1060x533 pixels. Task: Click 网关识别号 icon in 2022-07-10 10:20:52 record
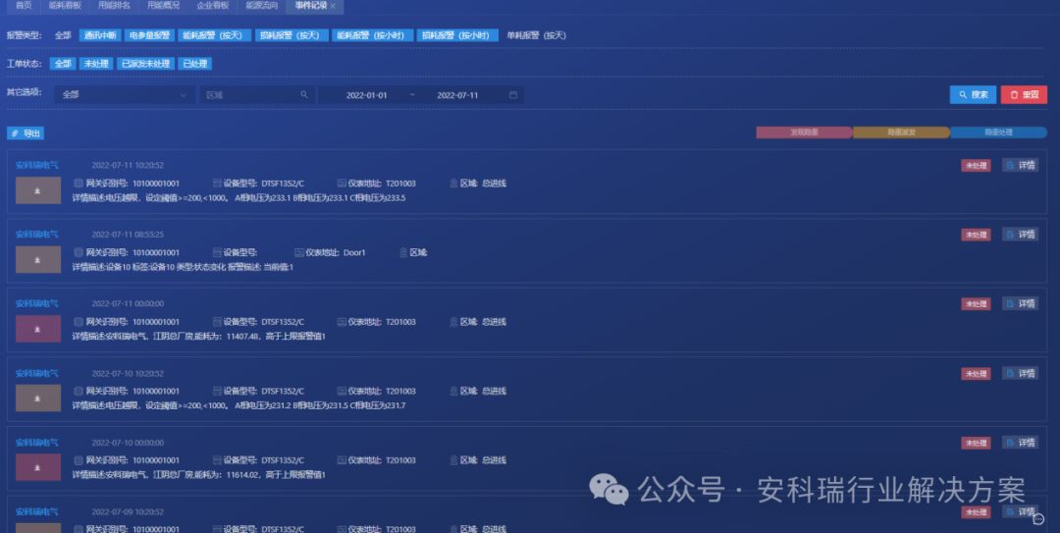click(79, 391)
